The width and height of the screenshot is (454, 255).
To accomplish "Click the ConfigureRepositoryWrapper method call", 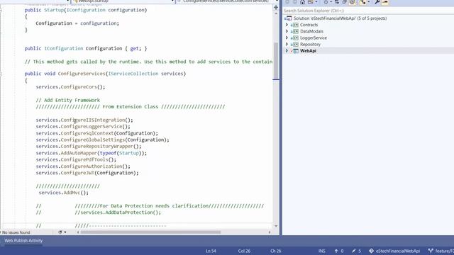I will coord(97,147).
